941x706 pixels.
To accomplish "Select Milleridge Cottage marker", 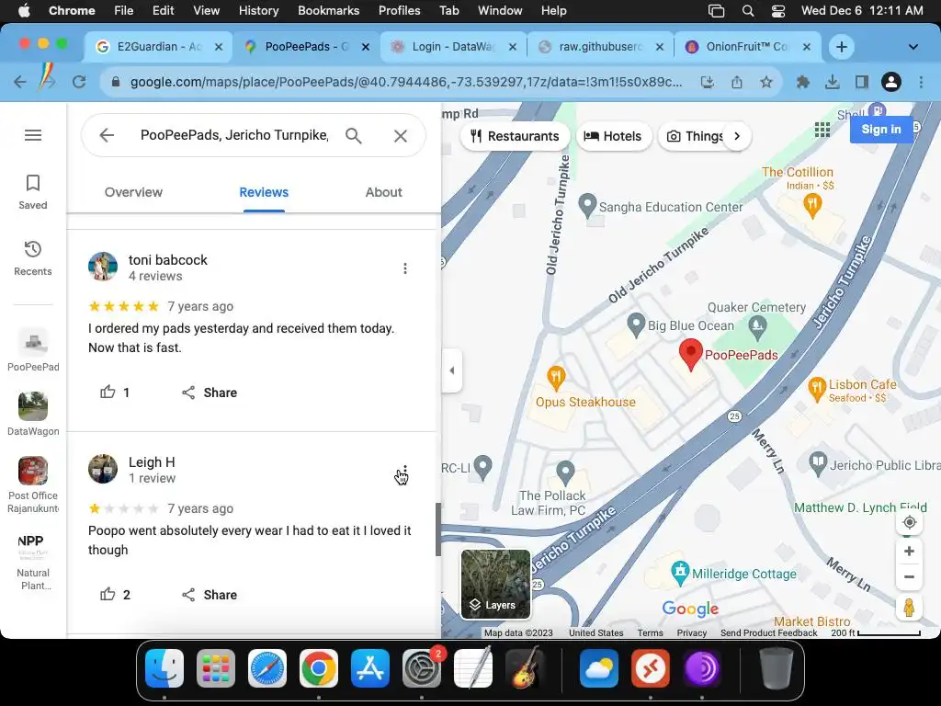I will 680,573.
